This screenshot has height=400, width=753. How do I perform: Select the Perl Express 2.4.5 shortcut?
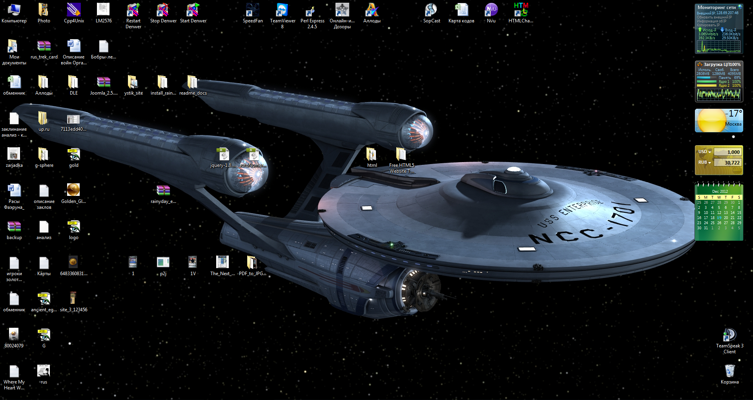tap(312, 16)
